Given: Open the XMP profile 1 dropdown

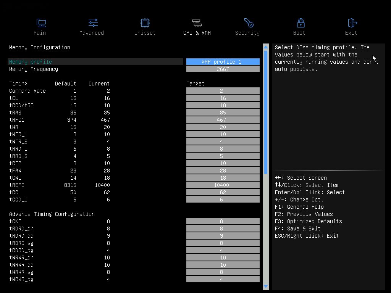Looking at the screenshot, I should pos(223,62).
